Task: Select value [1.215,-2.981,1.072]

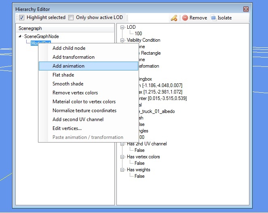Action: pos(163,92)
